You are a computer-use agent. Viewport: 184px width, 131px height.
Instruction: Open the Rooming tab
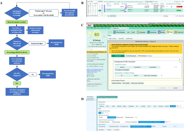point(152,32)
